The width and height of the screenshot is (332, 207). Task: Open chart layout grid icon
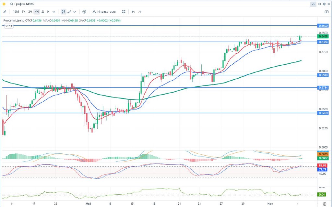124,12
